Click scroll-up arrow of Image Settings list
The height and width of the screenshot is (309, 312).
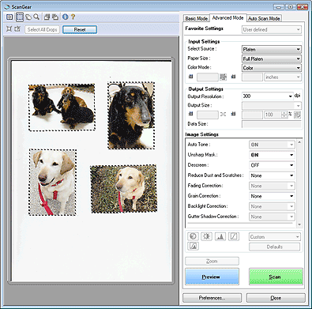299,142
